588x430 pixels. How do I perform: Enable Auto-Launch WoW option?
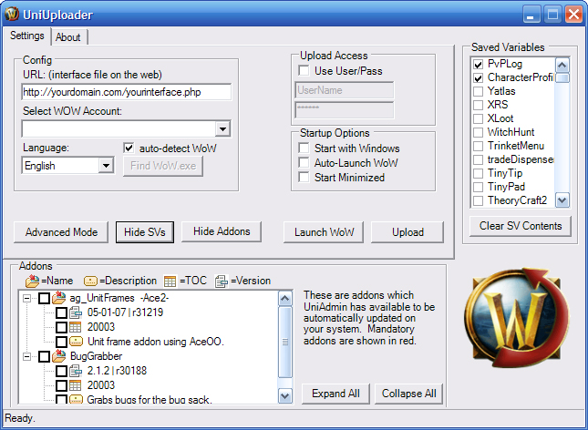tap(304, 162)
